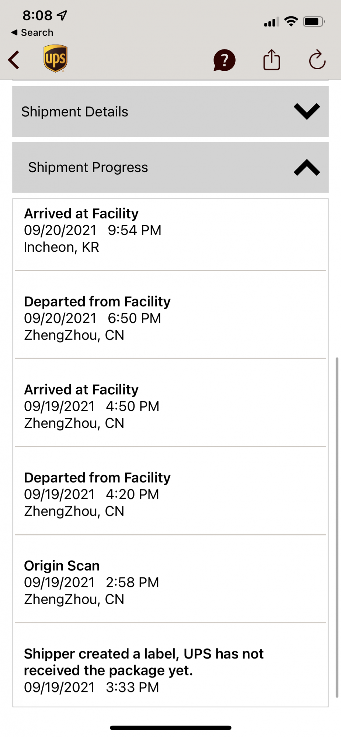The image size is (341, 737).
Task: Tap the battery indicator icon
Action: [x=314, y=22]
